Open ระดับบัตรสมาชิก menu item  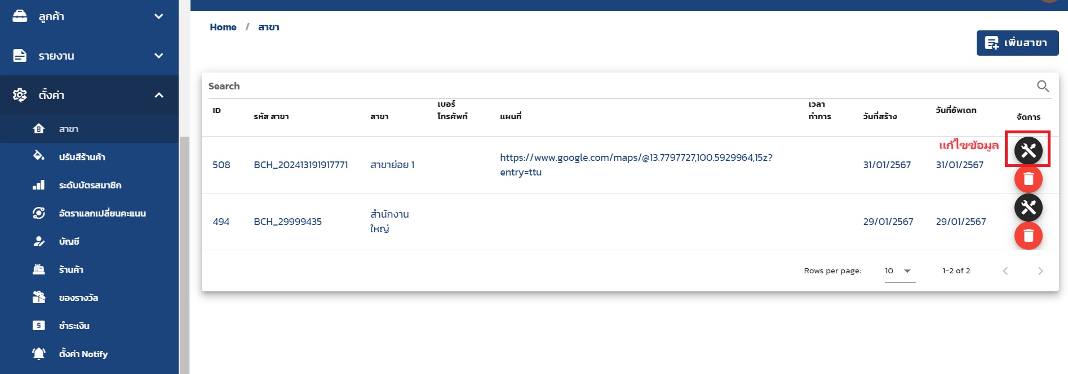point(90,185)
